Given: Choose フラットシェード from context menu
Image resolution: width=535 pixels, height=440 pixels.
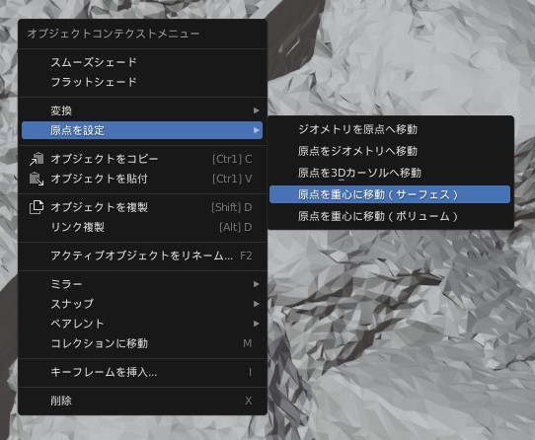Looking at the screenshot, I should (x=142, y=82).
